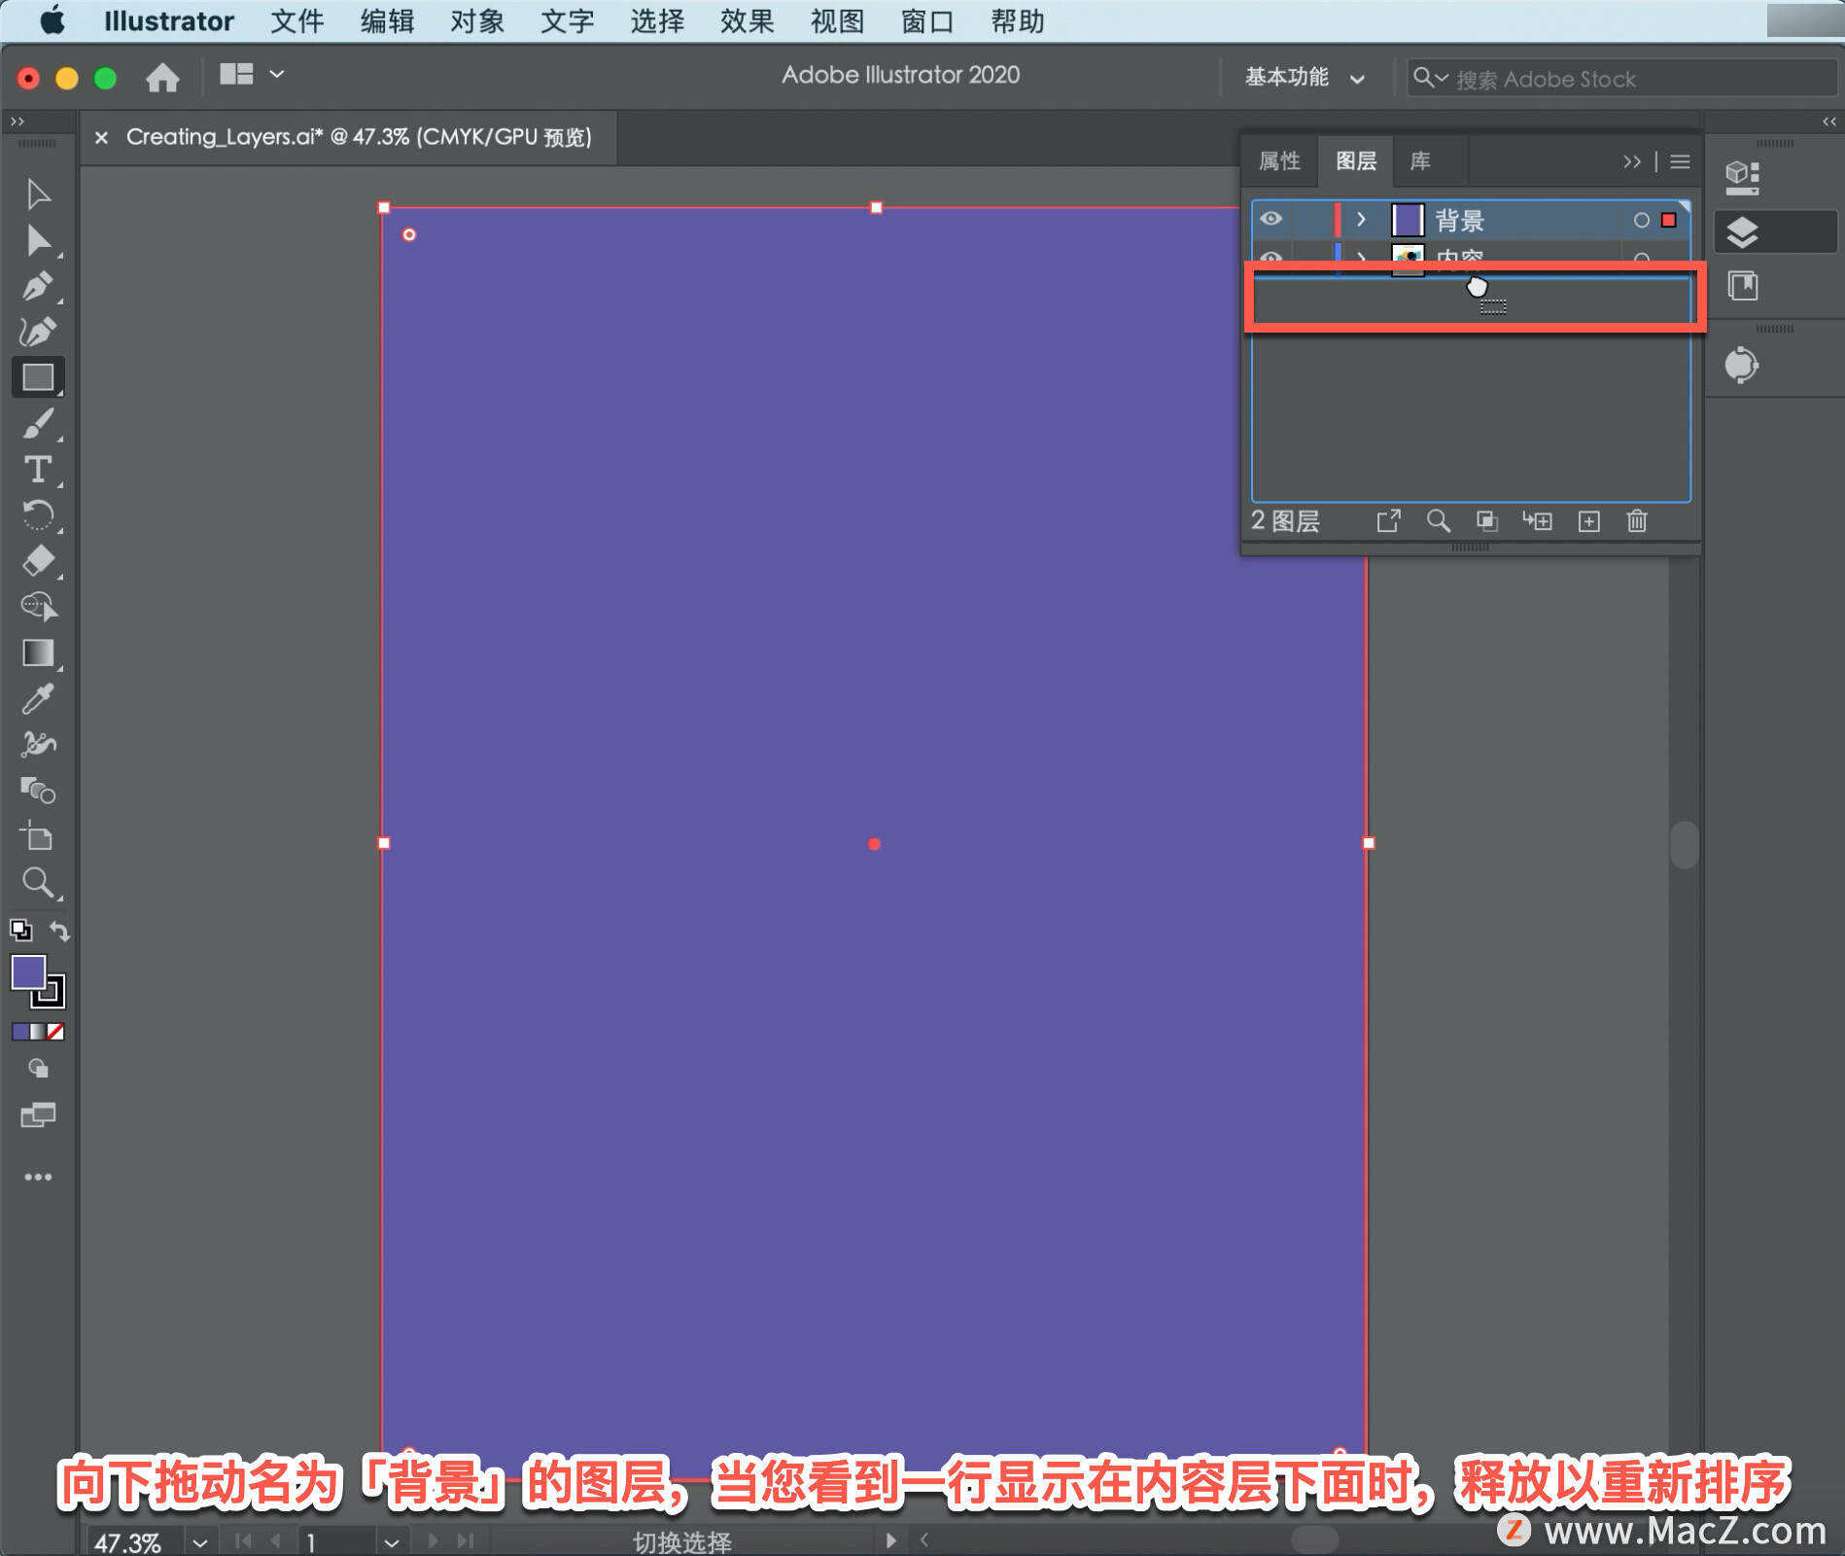
Task: Expand toolbar with double chevron
Action: tap(17, 122)
